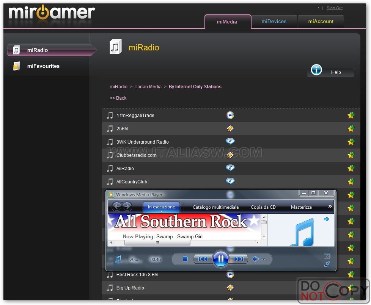Screen dimensions: 371x305
Task: Open Catalogo multimediale tab in Media Player
Action: tap(215, 207)
